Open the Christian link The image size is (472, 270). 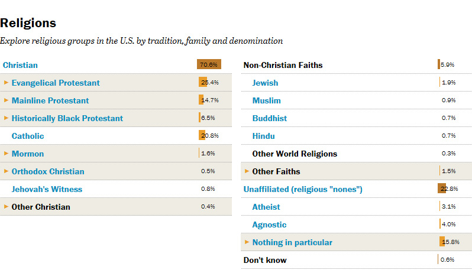click(x=20, y=65)
